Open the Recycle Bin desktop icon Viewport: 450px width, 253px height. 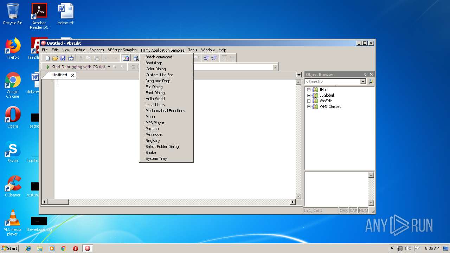pyautogui.click(x=13, y=14)
